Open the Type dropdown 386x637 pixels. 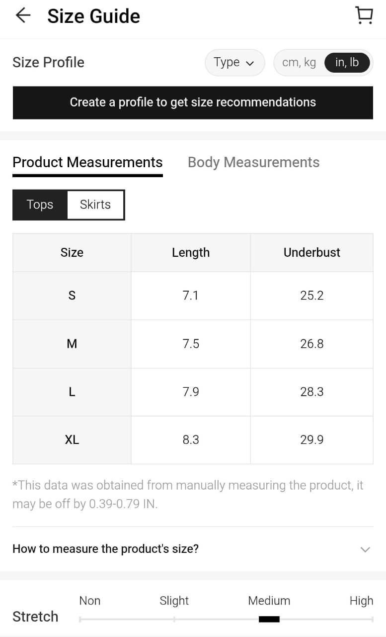(x=234, y=63)
